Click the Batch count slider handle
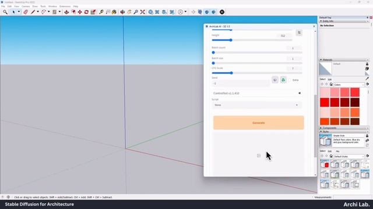The image size is (373, 209). [213, 53]
